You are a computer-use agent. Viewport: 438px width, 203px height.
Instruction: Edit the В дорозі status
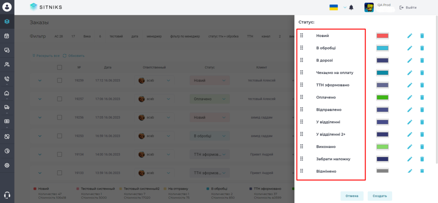409,60
